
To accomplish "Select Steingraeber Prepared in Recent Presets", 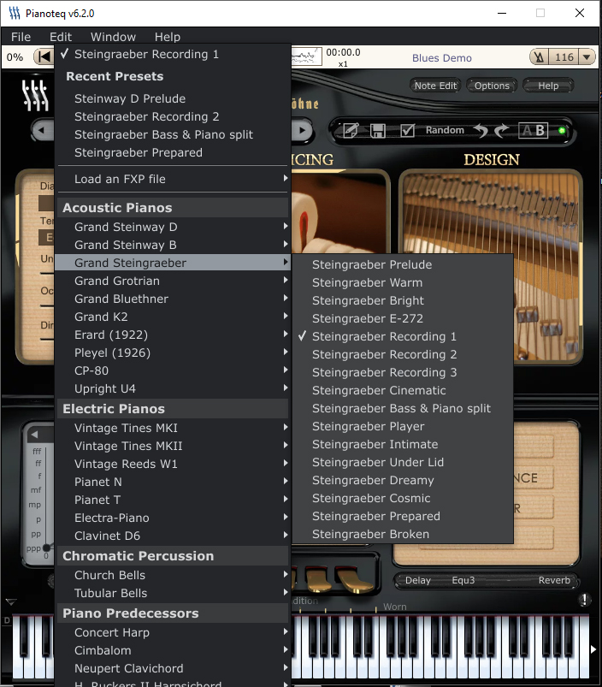I will point(173,152).
